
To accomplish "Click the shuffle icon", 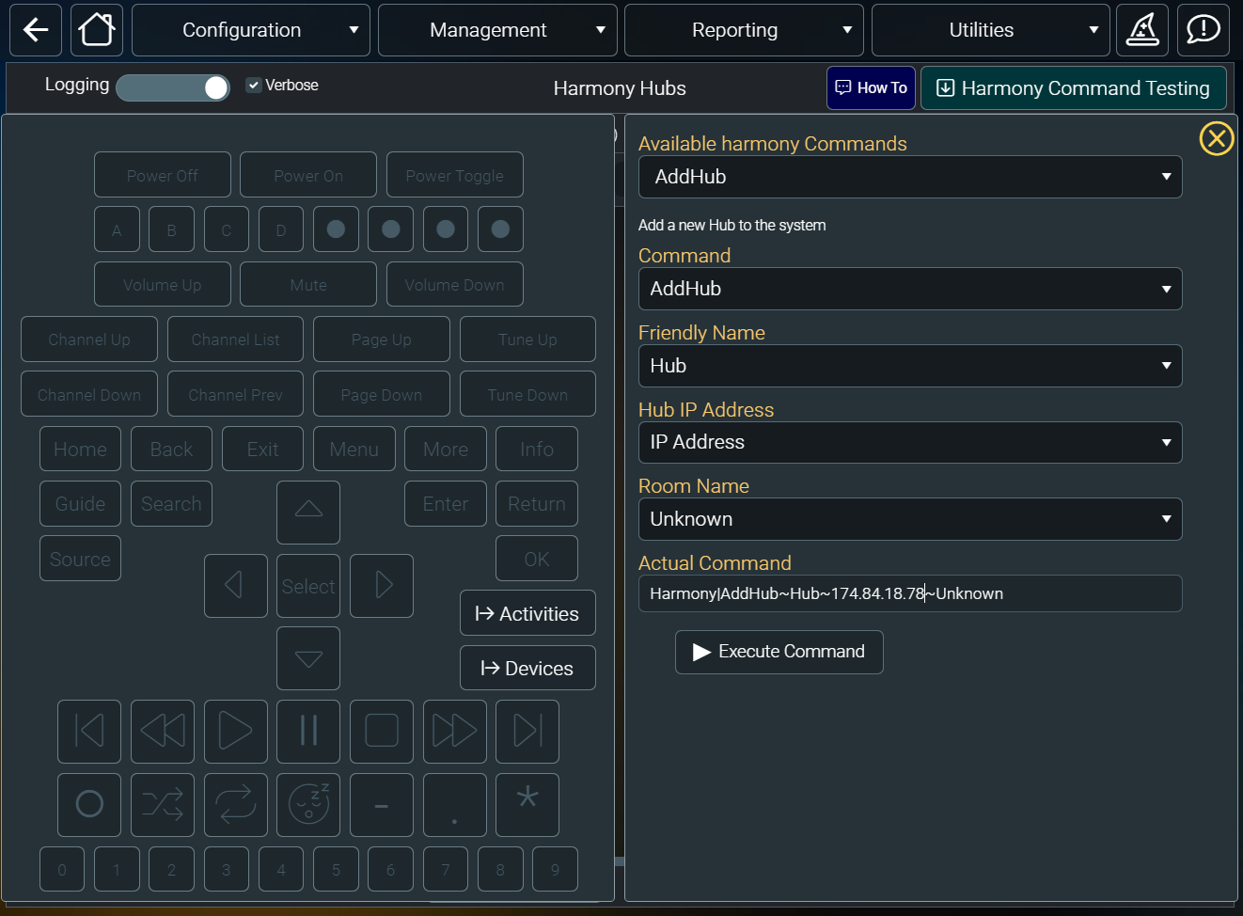I will (163, 805).
